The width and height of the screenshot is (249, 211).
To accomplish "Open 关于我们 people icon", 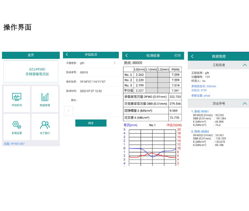I will [45, 125].
